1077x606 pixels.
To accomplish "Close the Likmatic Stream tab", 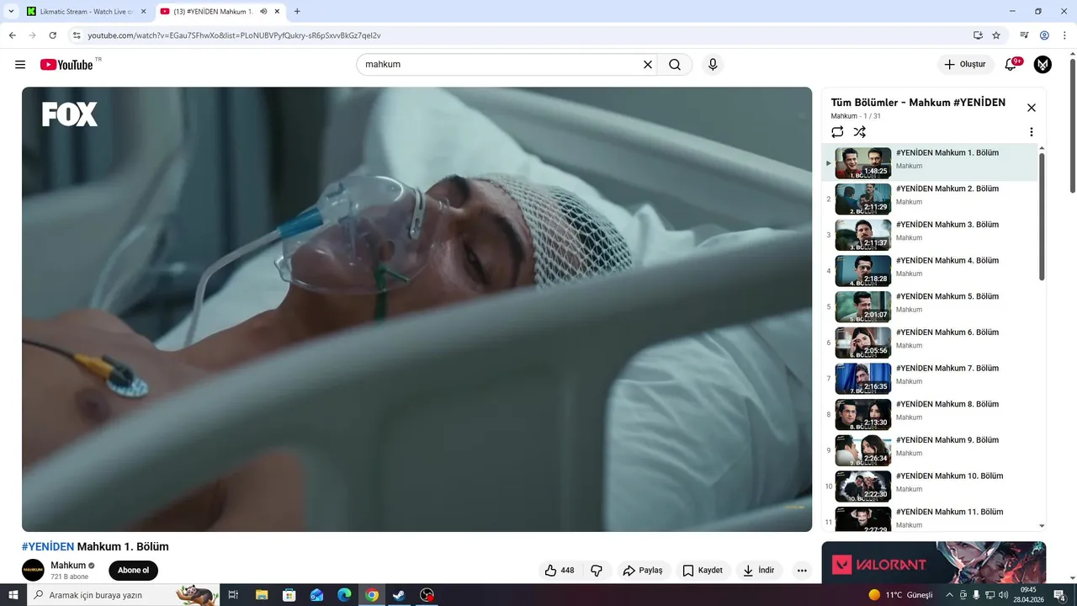I will pyautogui.click(x=143, y=12).
